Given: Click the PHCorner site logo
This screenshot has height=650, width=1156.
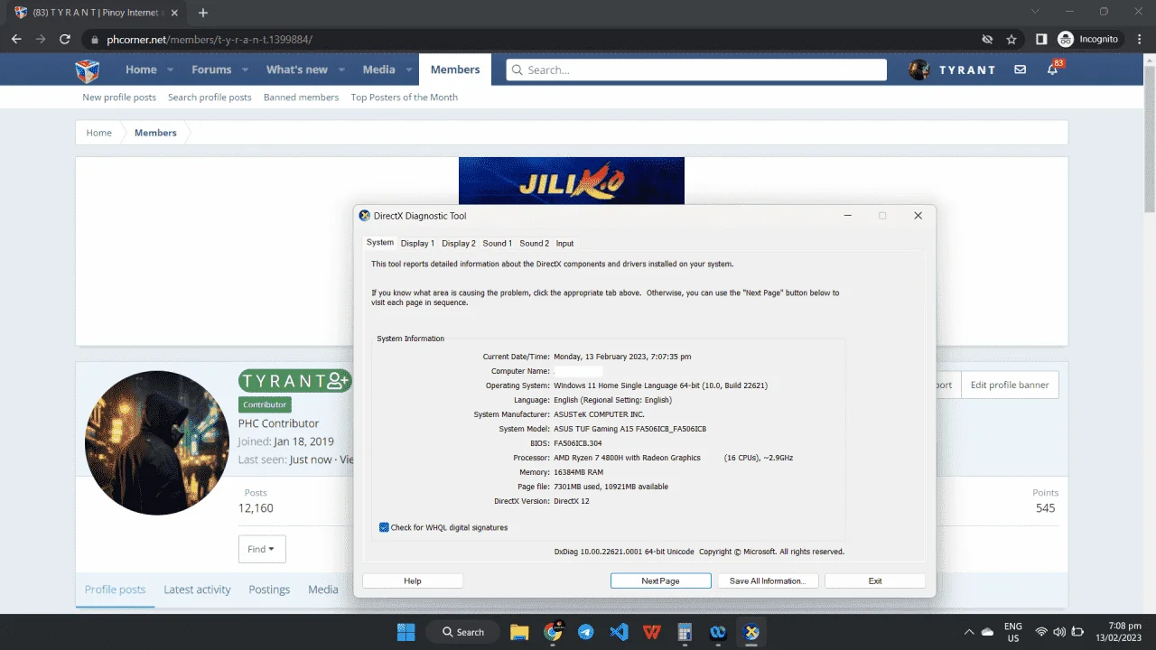Looking at the screenshot, I should click(x=87, y=70).
